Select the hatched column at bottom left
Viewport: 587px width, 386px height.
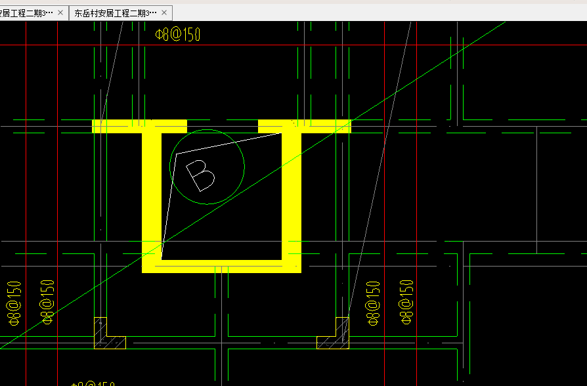[110, 333]
